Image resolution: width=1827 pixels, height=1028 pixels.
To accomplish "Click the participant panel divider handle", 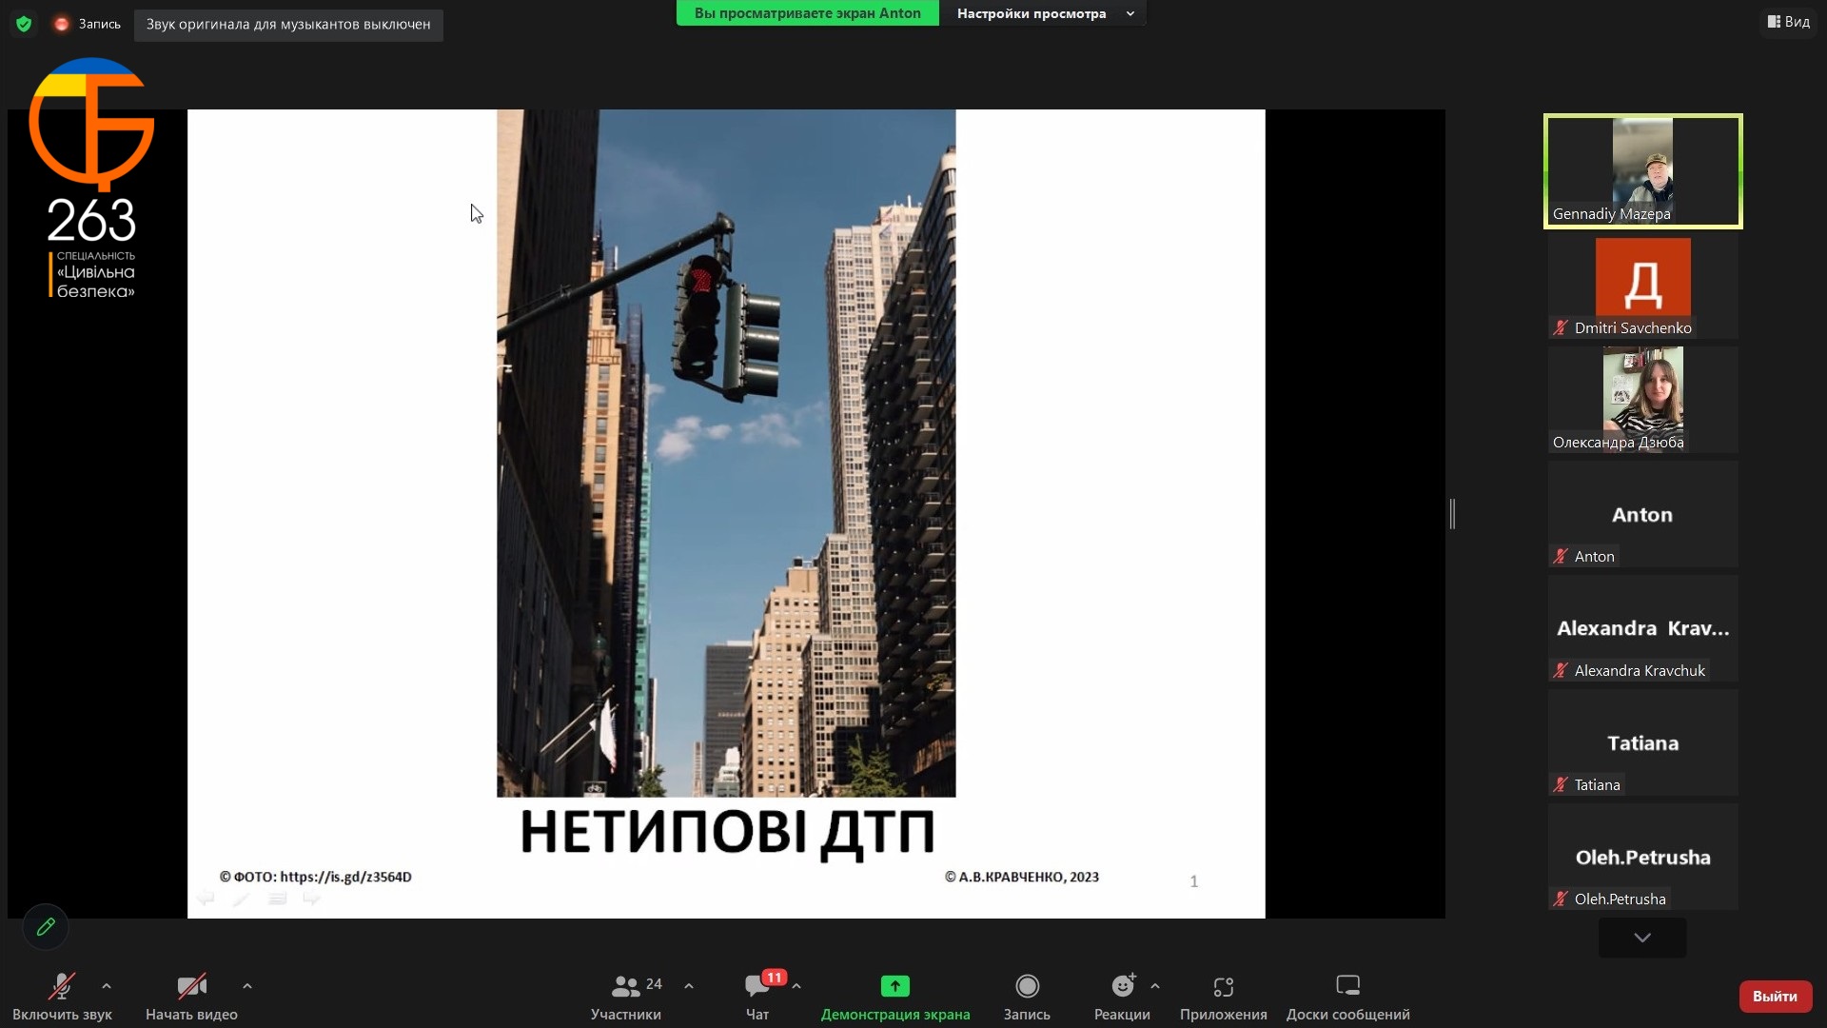I will point(1452,514).
